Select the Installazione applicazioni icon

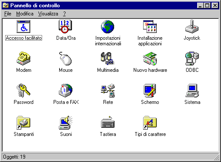(150, 27)
